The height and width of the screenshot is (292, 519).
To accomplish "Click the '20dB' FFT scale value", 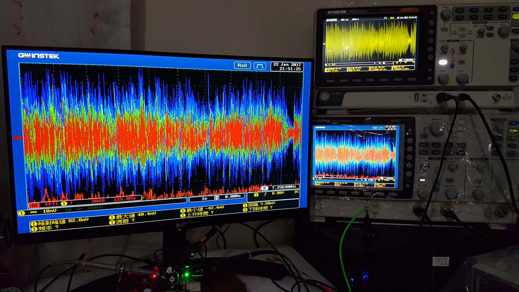I will (x=98, y=201).
